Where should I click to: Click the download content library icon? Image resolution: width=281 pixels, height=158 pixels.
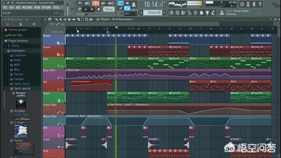point(222,13)
